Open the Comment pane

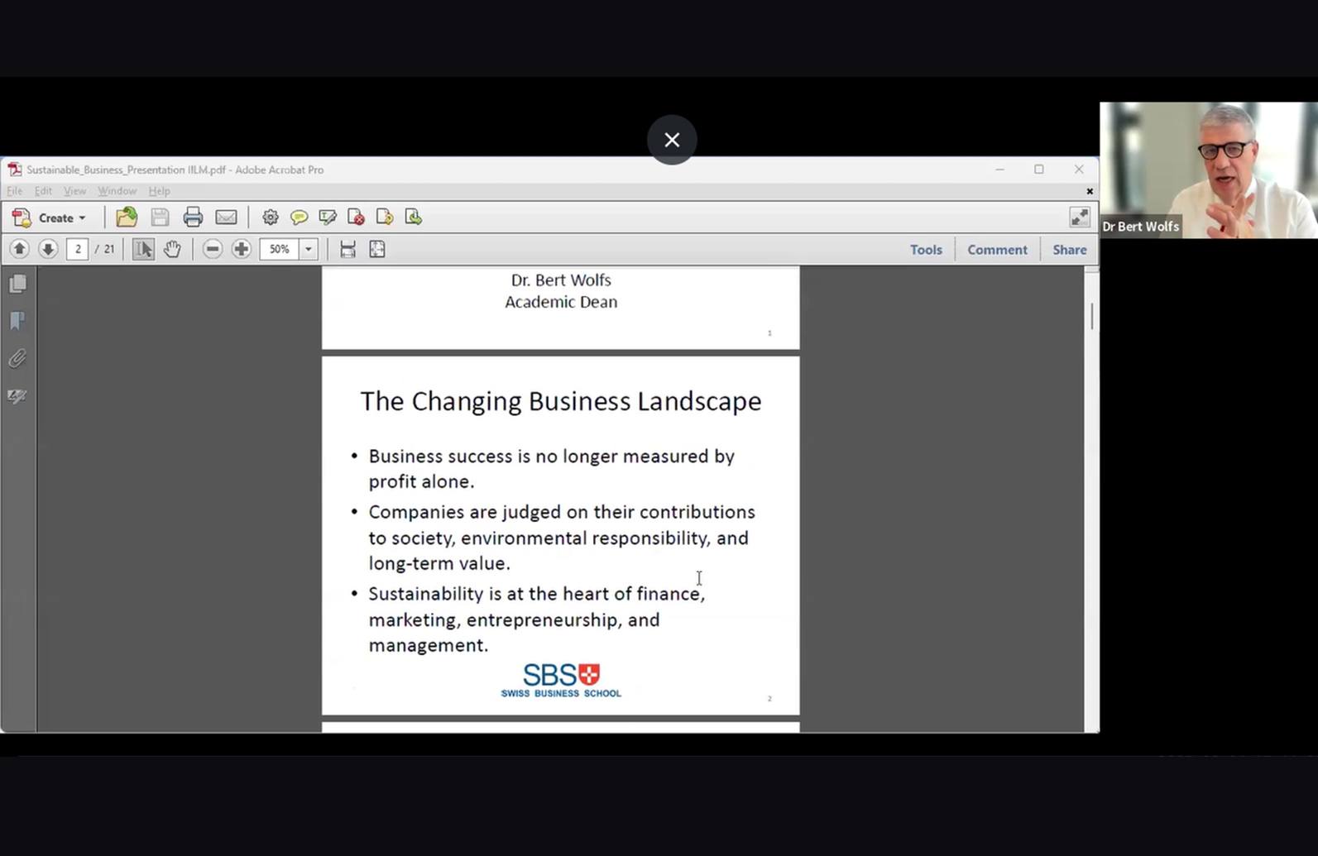click(x=997, y=250)
